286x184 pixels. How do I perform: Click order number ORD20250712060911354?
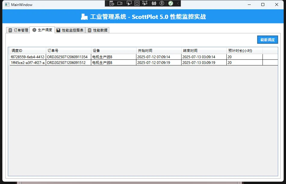click(69, 57)
